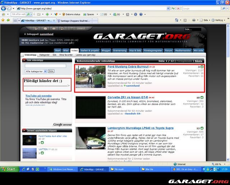Click the IE Print printer icon
This screenshot has height=185, width=230.
point(194,20)
